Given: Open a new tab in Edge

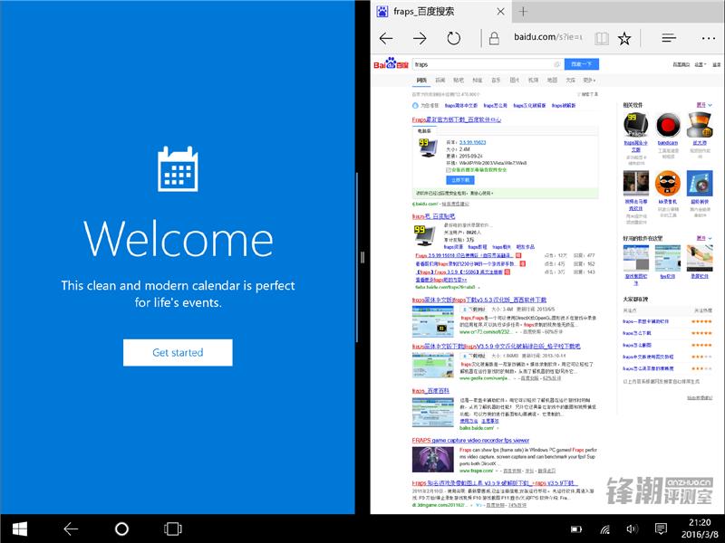Looking at the screenshot, I should point(524,12).
